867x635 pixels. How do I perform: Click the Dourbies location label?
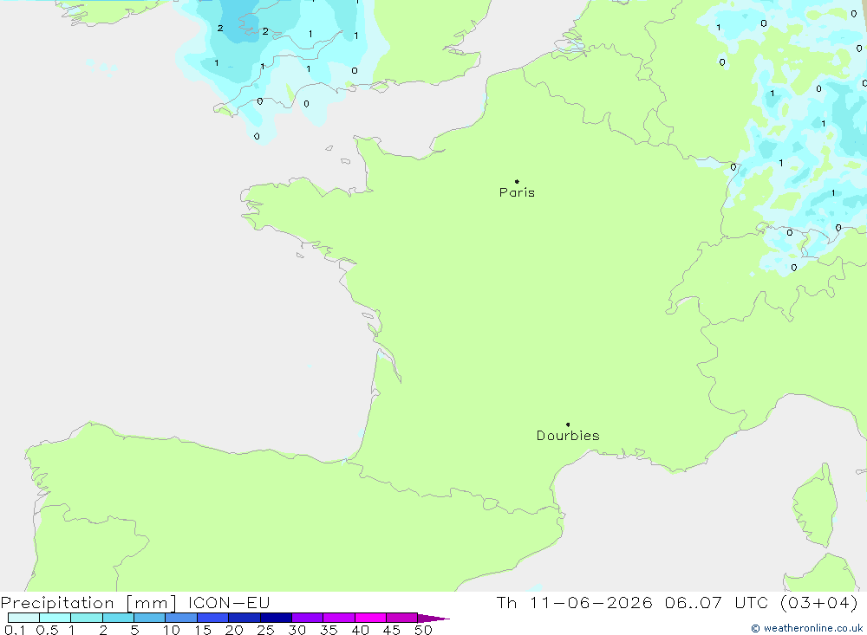tap(568, 436)
